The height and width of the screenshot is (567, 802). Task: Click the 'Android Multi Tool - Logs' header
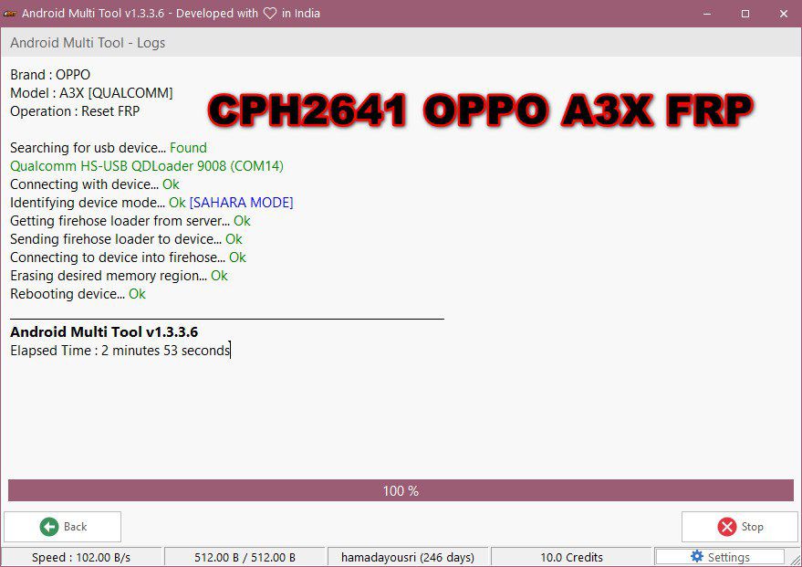pyautogui.click(x=88, y=43)
